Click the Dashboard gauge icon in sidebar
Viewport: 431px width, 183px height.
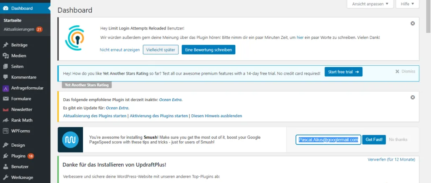(x=5, y=8)
